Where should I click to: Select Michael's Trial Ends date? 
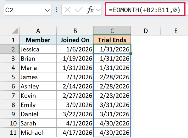coord(112,132)
